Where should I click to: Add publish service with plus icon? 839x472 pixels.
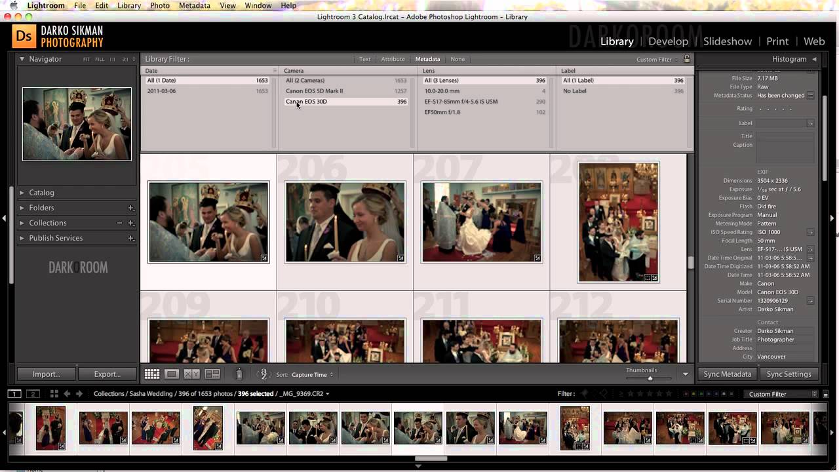(x=131, y=238)
